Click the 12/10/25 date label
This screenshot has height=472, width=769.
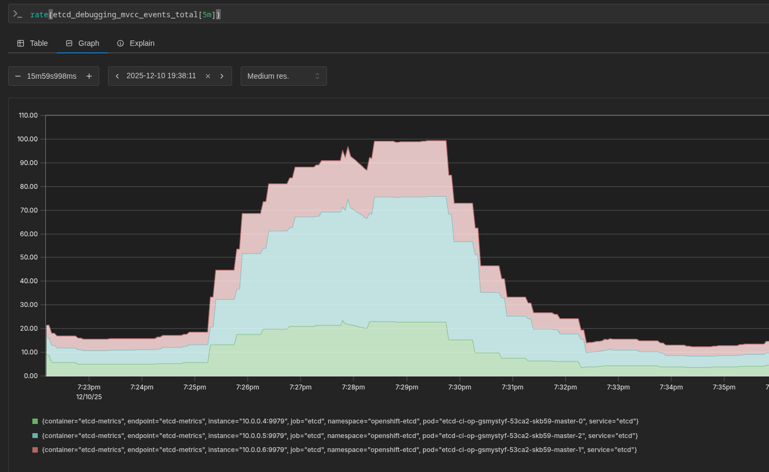pos(89,397)
